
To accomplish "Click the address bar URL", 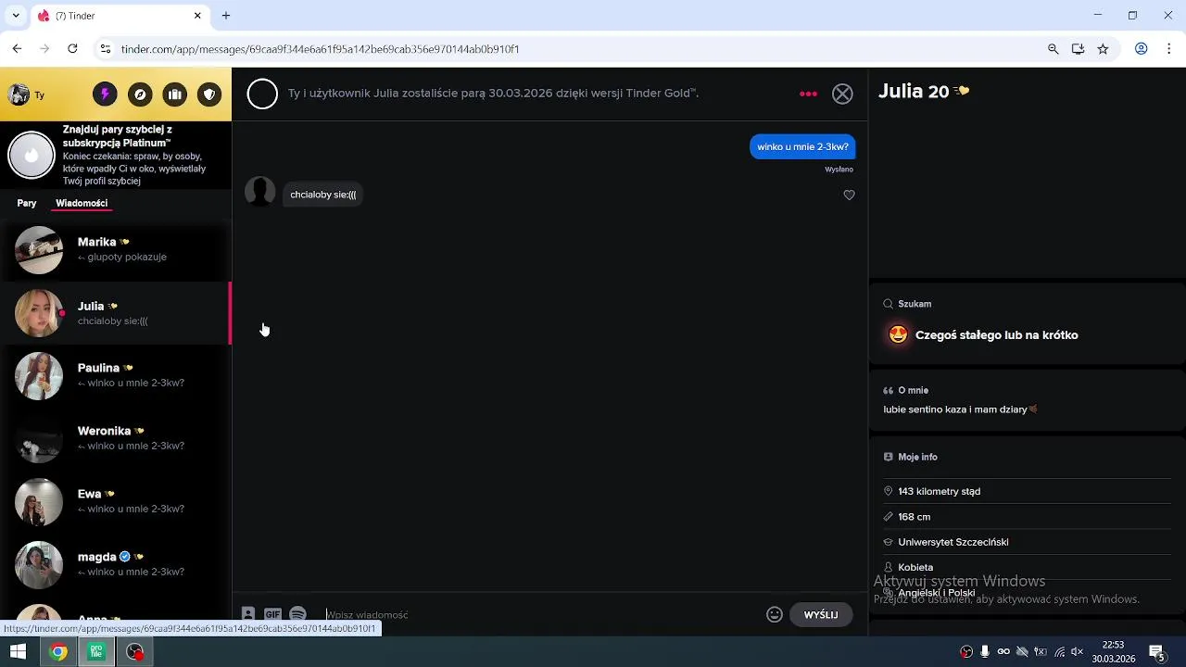I will [320, 49].
